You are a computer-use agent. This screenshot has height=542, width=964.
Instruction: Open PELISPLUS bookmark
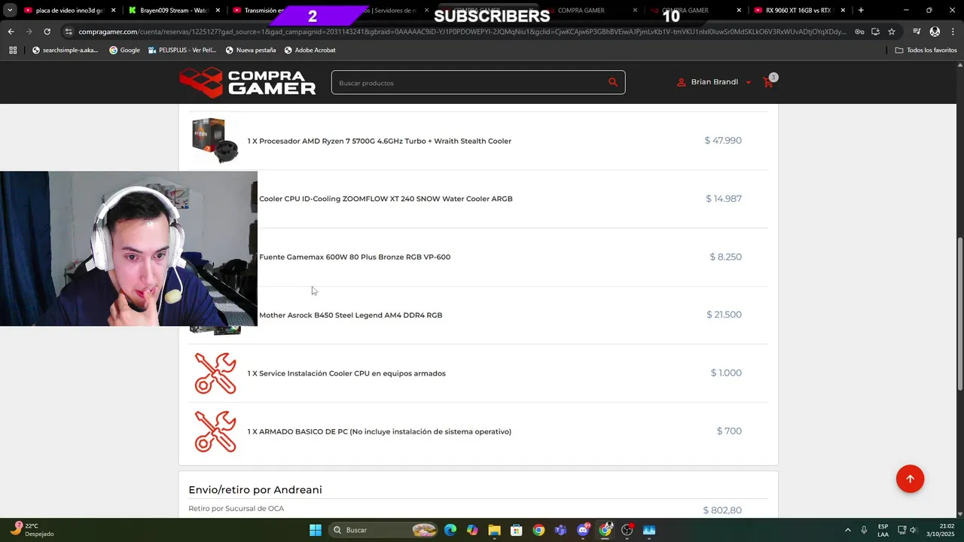pos(183,50)
